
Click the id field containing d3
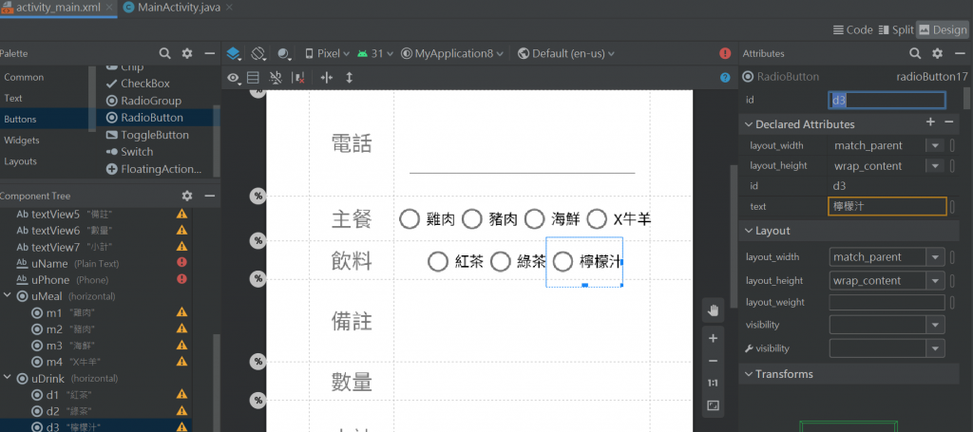tap(887, 101)
